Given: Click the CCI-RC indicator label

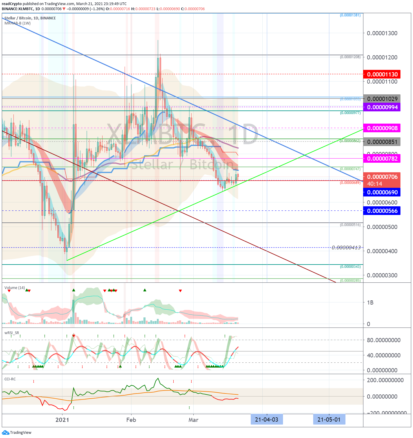Looking at the screenshot, I should point(10,379).
